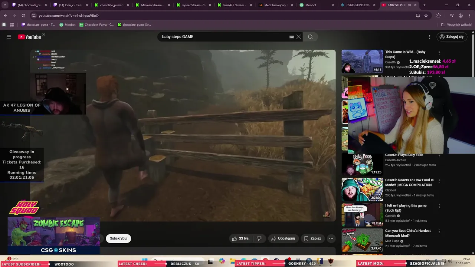Open CaseOh Plays Sally Face thumbnail
The width and height of the screenshot is (475, 267).
point(362,164)
